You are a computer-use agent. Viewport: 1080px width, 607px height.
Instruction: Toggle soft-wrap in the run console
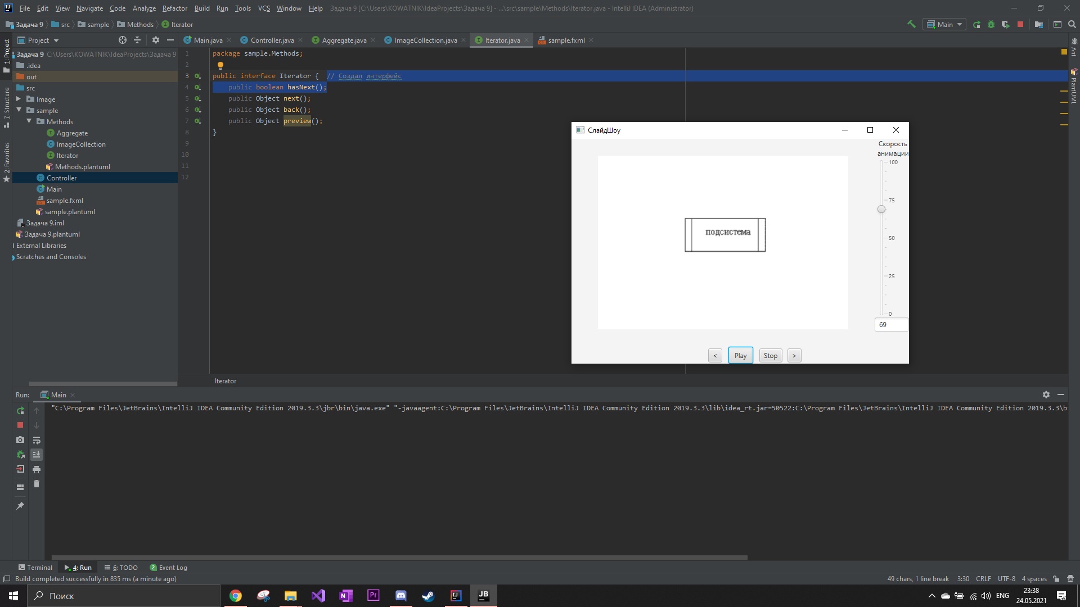(x=37, y=441)
